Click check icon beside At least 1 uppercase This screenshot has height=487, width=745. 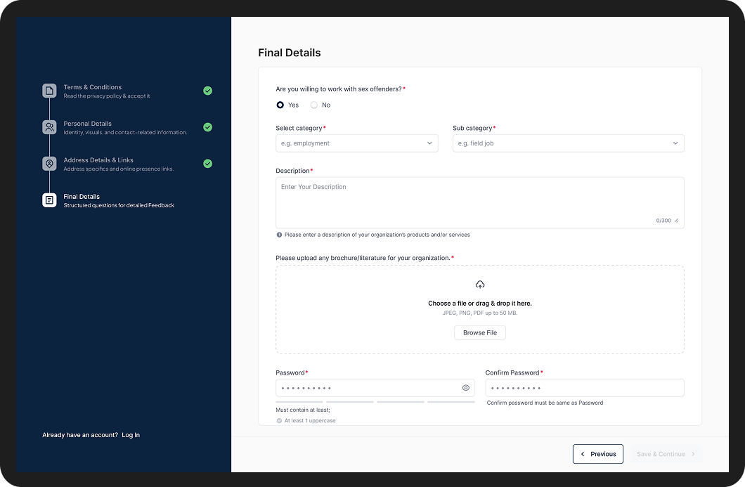(x=280, y=420)
